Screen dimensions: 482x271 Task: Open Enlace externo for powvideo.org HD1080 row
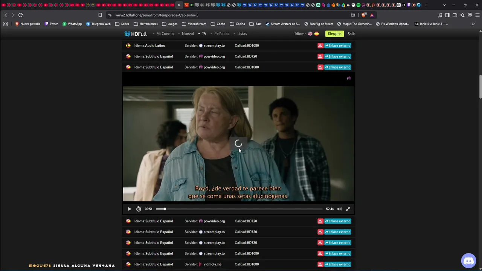(338, 67)
